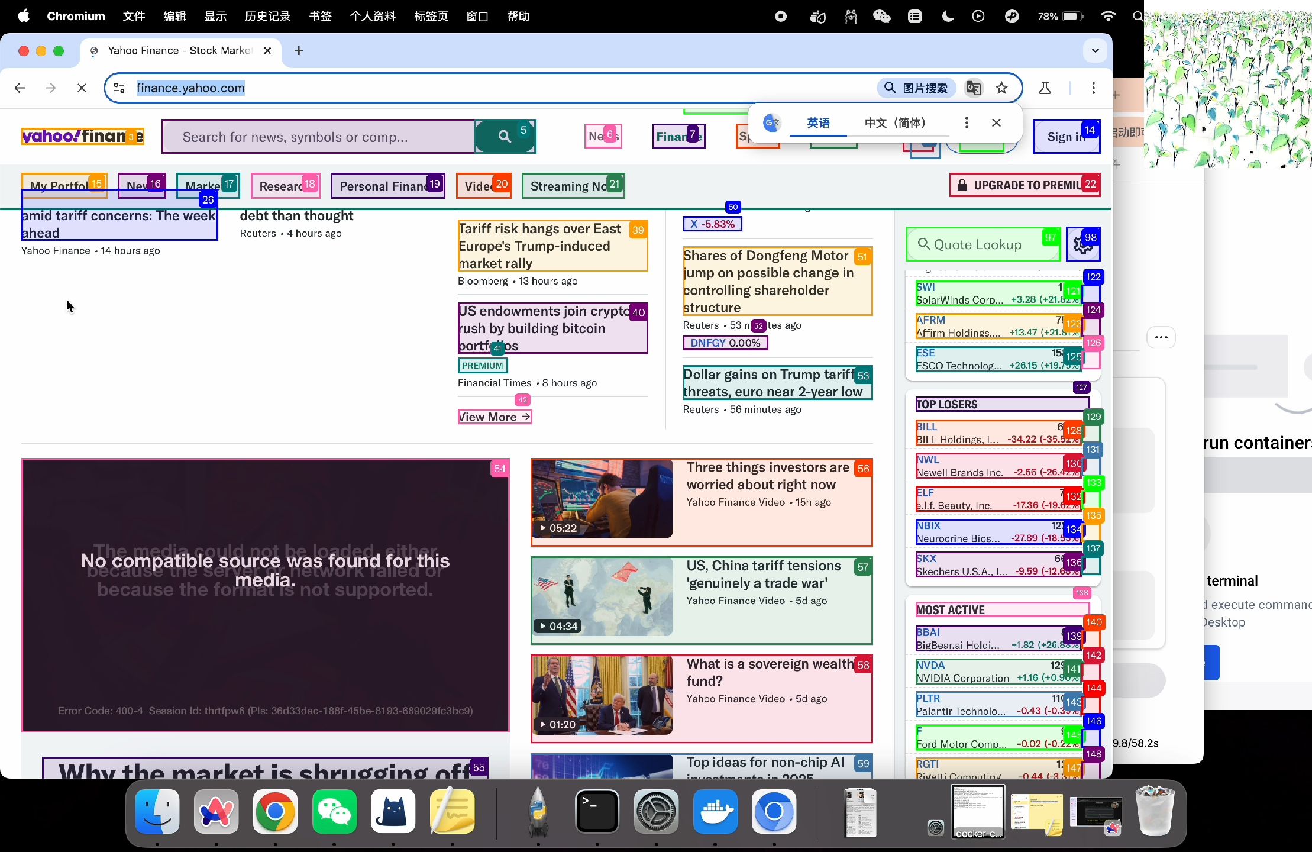Open the Videos navigation tab

tap(483, 186)
